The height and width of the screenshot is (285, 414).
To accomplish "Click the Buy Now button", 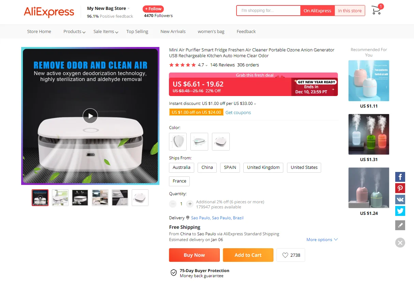I will [195, 255].
